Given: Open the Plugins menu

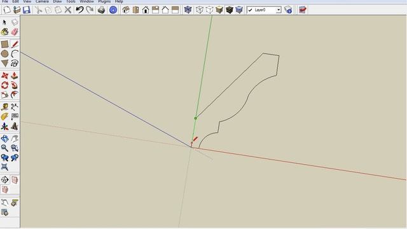Looking at the screenshot, I should click(x=104, y=1).
